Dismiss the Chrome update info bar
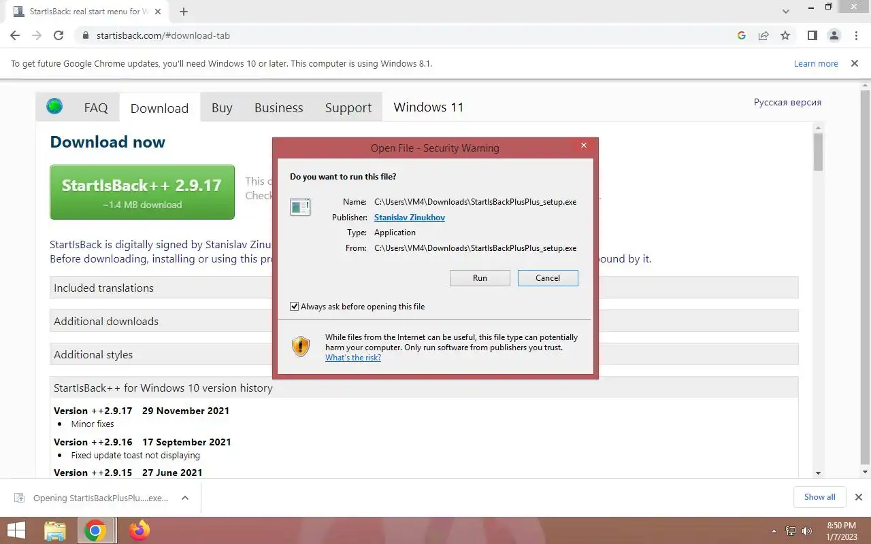Screen dimensions: 871x544 [855, 63]
